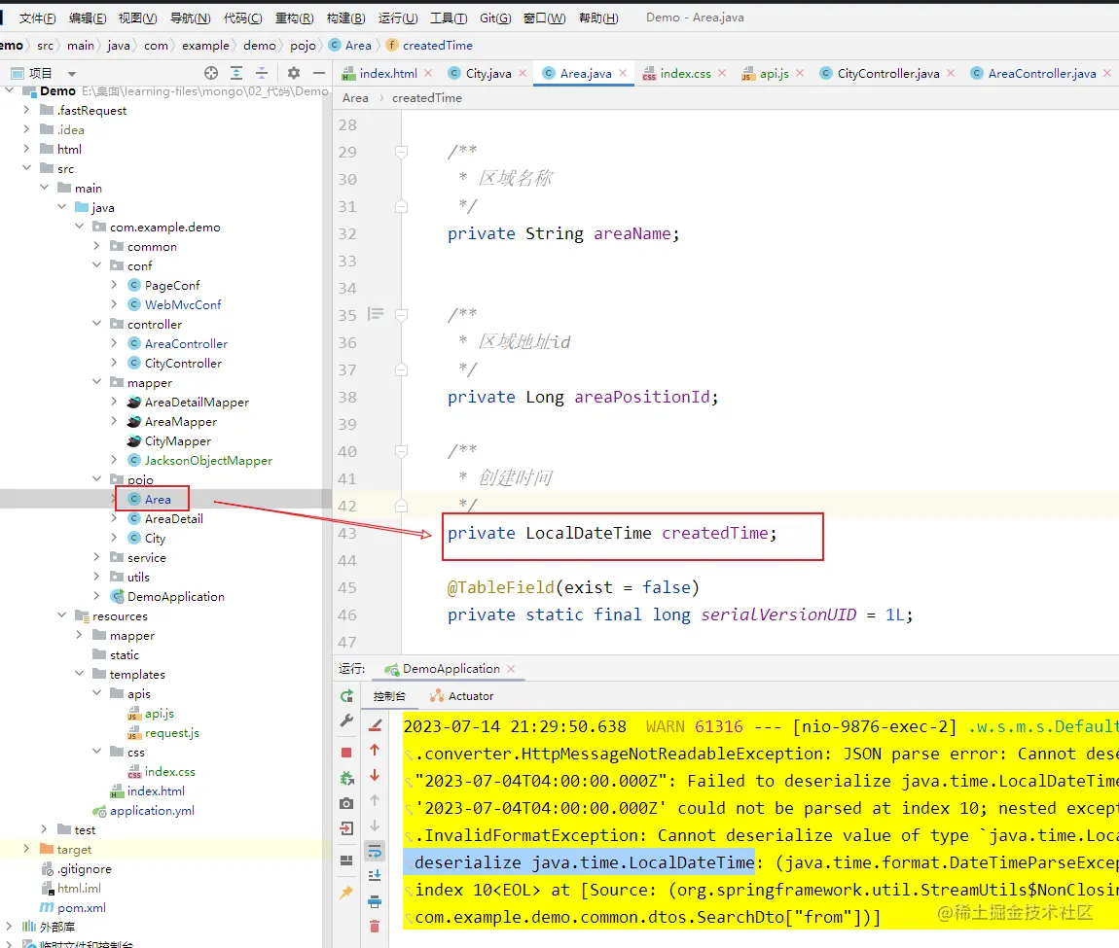
Task: Open run configuration settings wrench icon
Action: [346, 721]
